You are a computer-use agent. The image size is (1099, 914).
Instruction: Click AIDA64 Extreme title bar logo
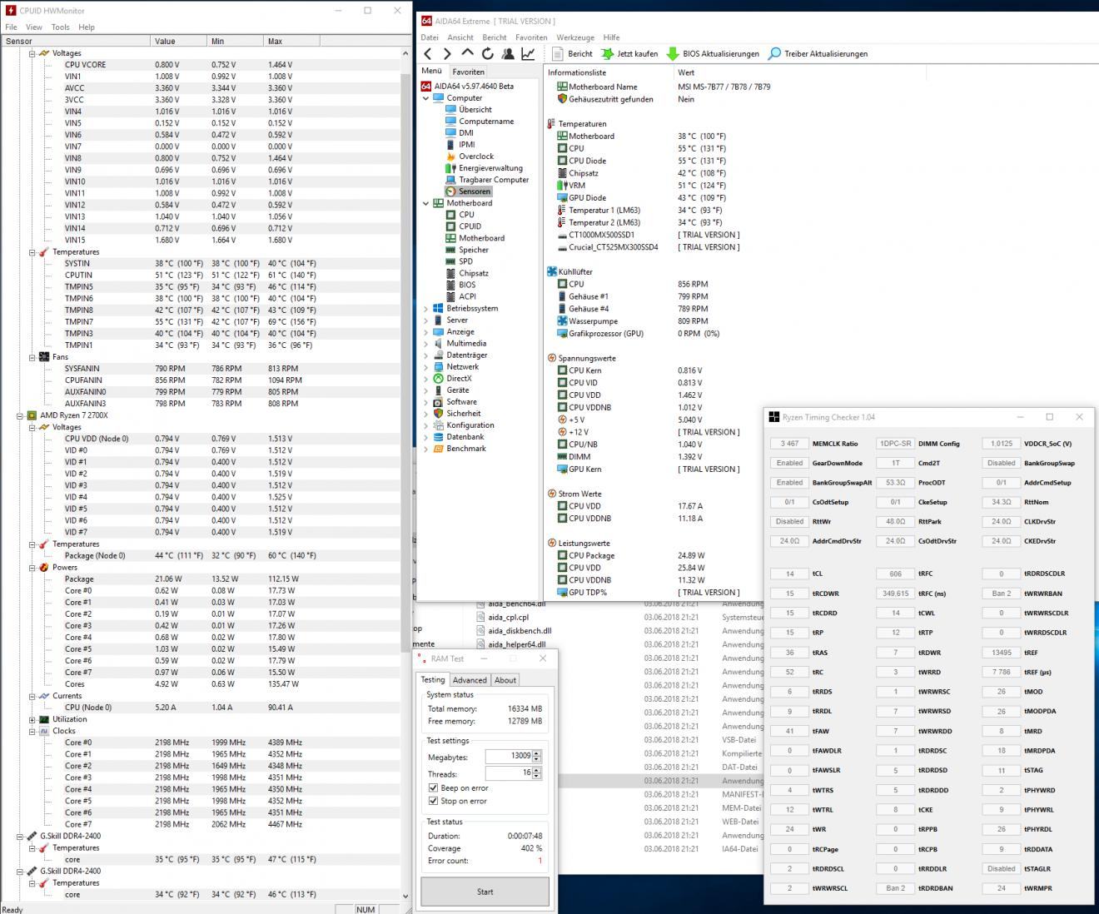tap(426, 21)
